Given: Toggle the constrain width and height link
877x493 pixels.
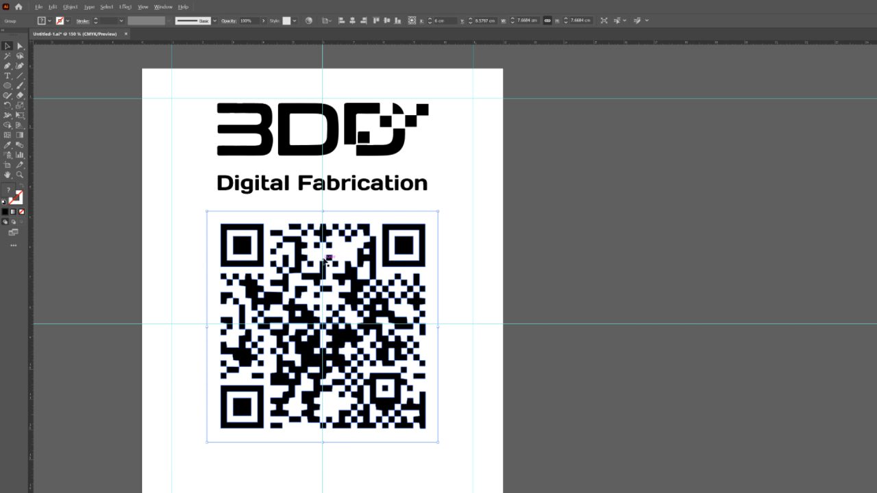Looking at the screenshot, I should coord(547,21).
